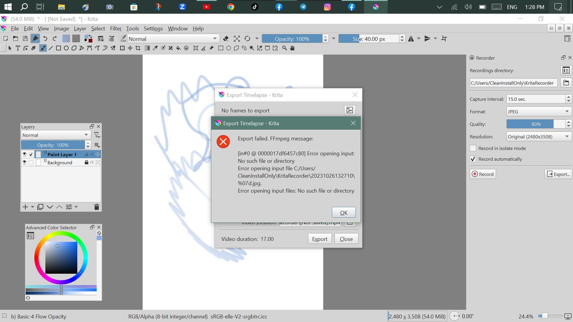Adjust the brush Opacity slider
The height and width of the screenshot is (322, 573).
(x=292, y=39)
